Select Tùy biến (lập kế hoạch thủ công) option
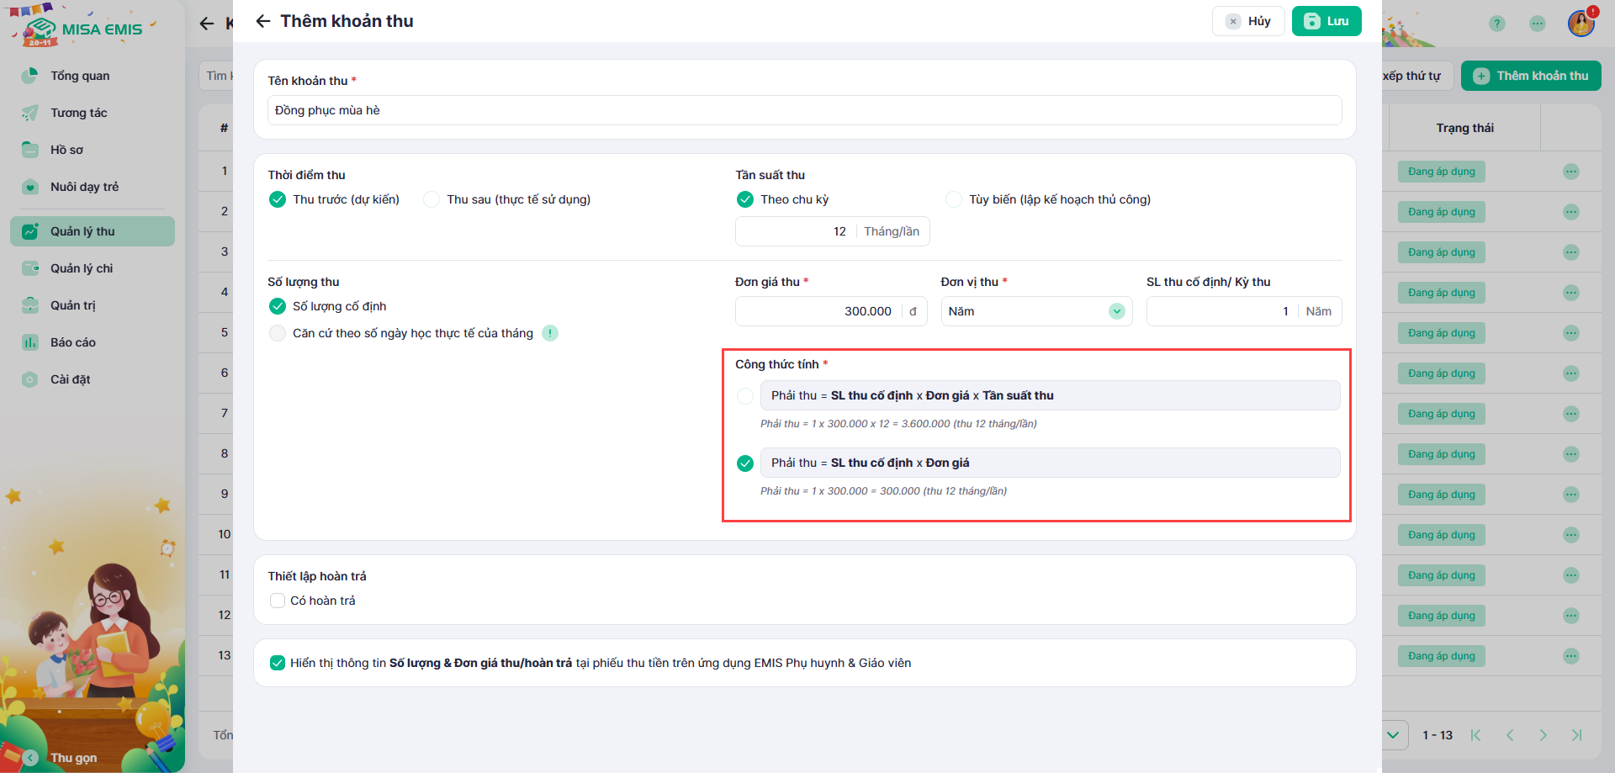The width and height of the screenshot is (1615, 773). [x=954, y=199]
